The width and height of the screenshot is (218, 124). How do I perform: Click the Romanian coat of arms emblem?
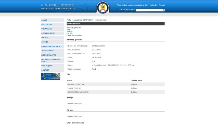click(103, 7)
